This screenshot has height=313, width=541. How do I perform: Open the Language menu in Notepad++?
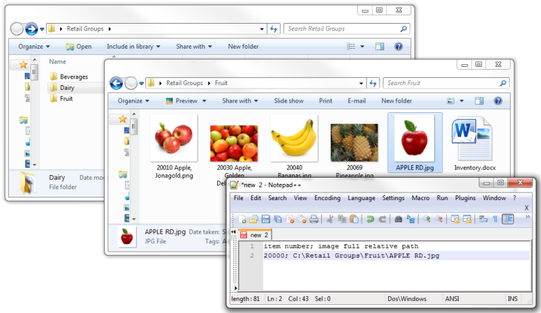pyautogui.click(x=361, y=198)
